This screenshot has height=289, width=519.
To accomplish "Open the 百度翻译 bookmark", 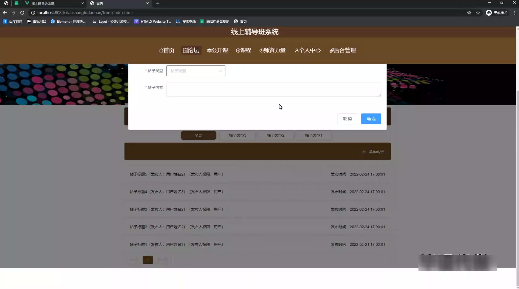I will [13, 22].
